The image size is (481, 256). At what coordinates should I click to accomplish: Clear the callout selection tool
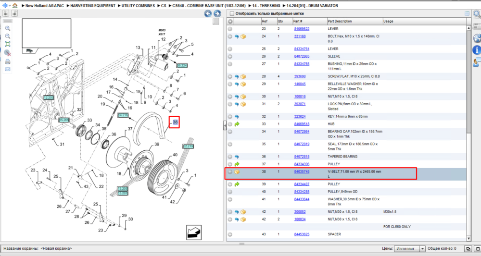(8, 53)
